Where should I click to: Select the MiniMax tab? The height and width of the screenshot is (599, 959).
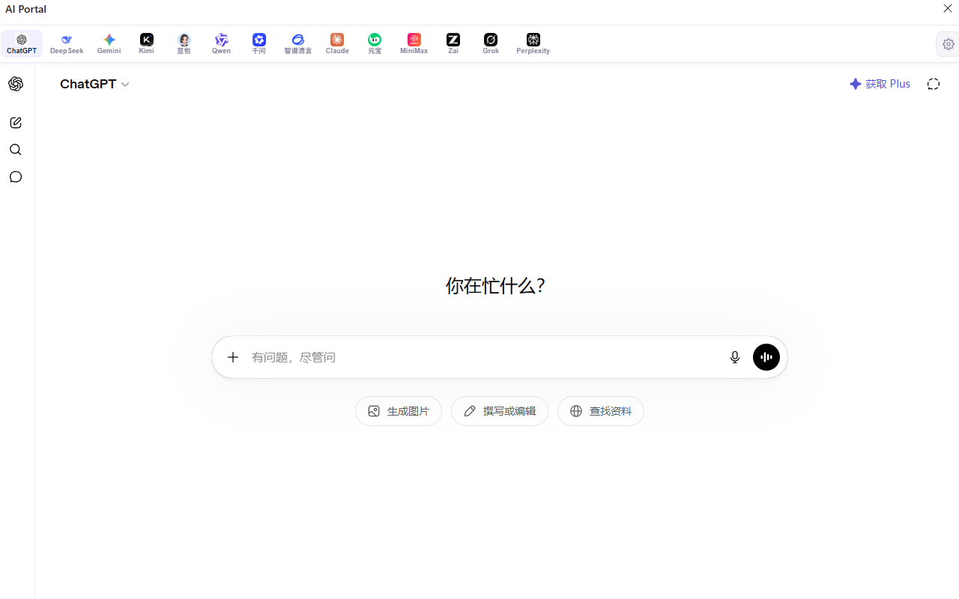[x=414, y=44]
